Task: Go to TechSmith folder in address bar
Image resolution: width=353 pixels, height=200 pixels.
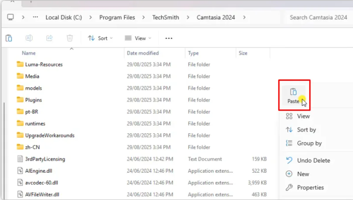Action: (x=165, y=17)
